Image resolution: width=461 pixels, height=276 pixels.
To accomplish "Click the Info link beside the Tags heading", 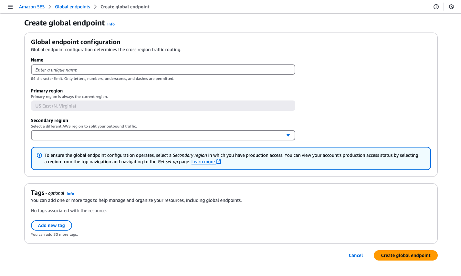I will [70, 193].
